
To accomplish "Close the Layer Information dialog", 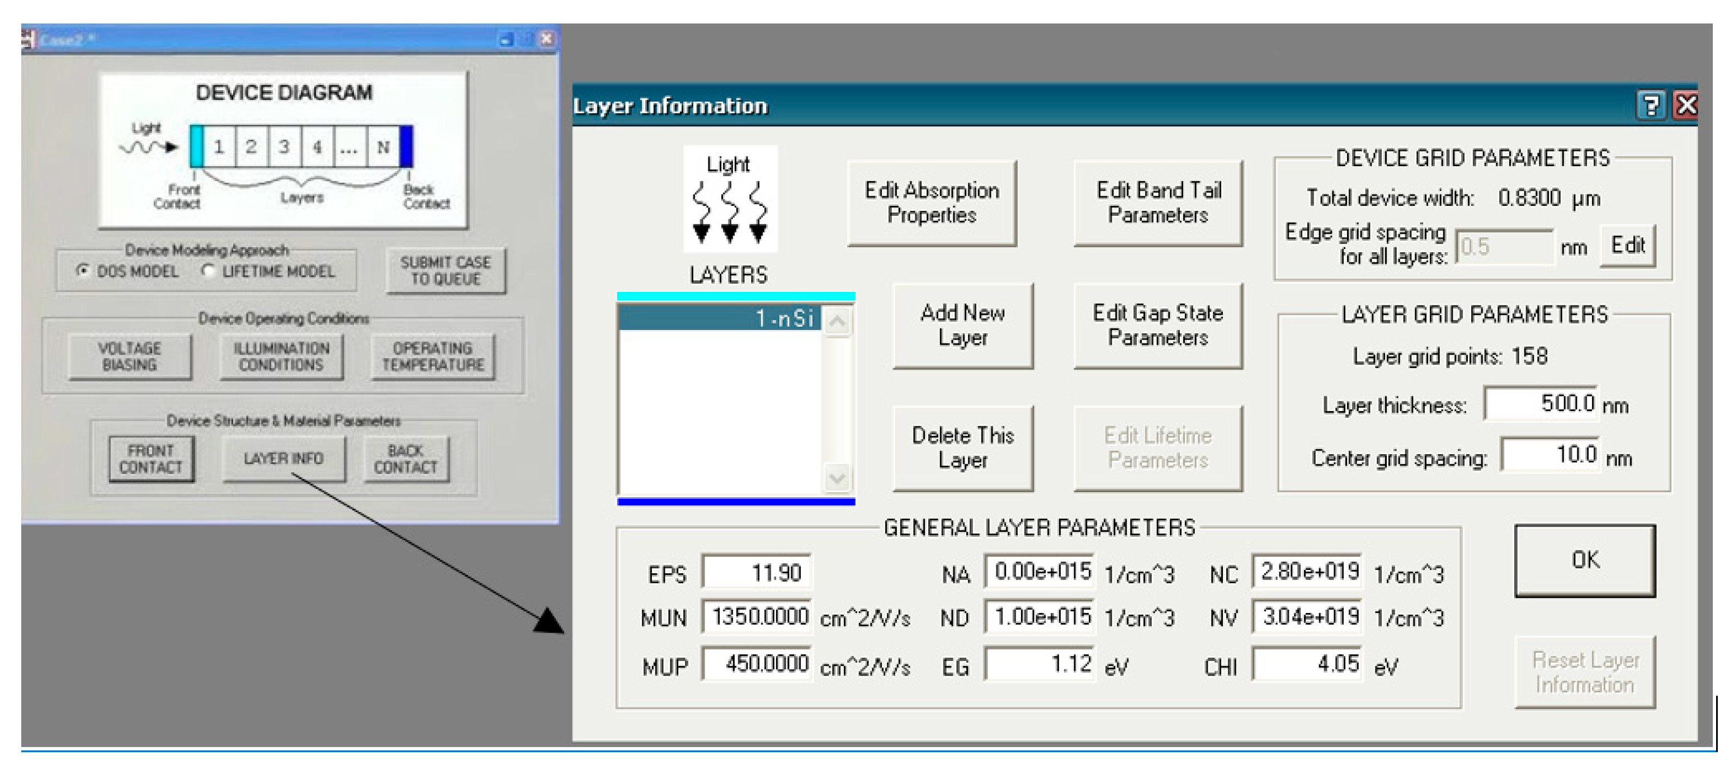I will pyautogui.click(x=1686, y=106).
